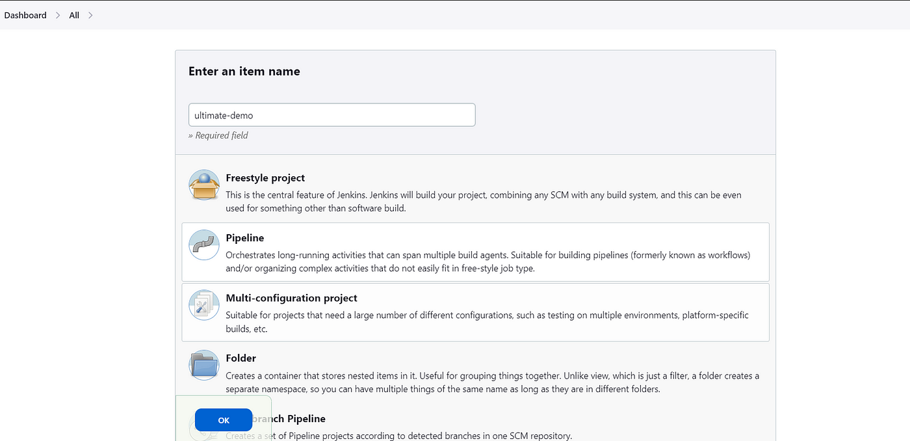Focus the item name field with ultimate-demo
The image size is (910, 441).
coord(332,115)
